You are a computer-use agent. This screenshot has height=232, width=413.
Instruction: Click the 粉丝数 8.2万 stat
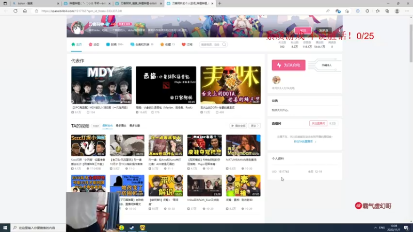click(x=294, y=45)
